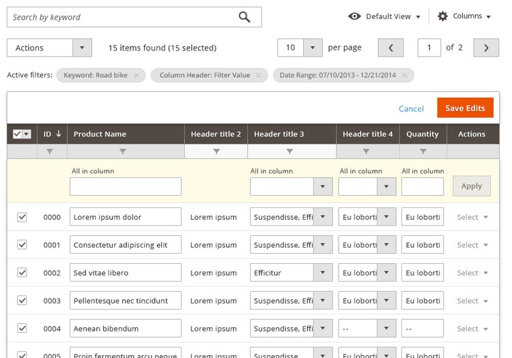Click the search magnifier icon

click(x=244, y=17)
